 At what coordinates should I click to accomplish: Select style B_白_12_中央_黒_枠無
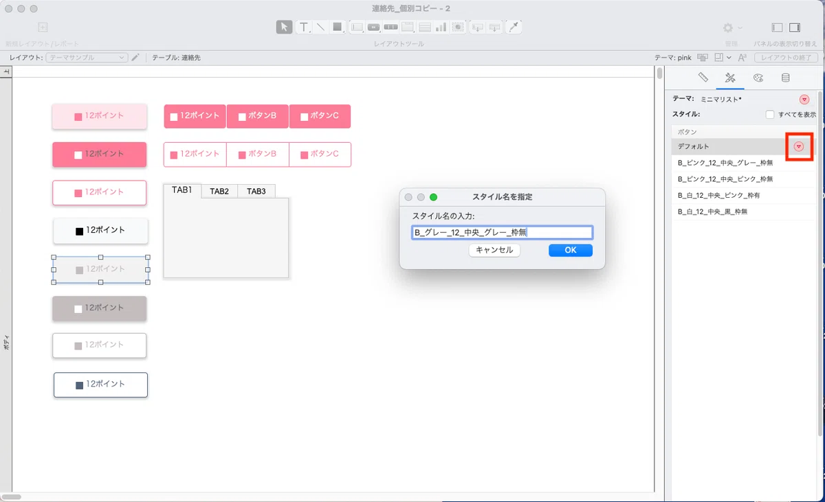pos(744,212)
